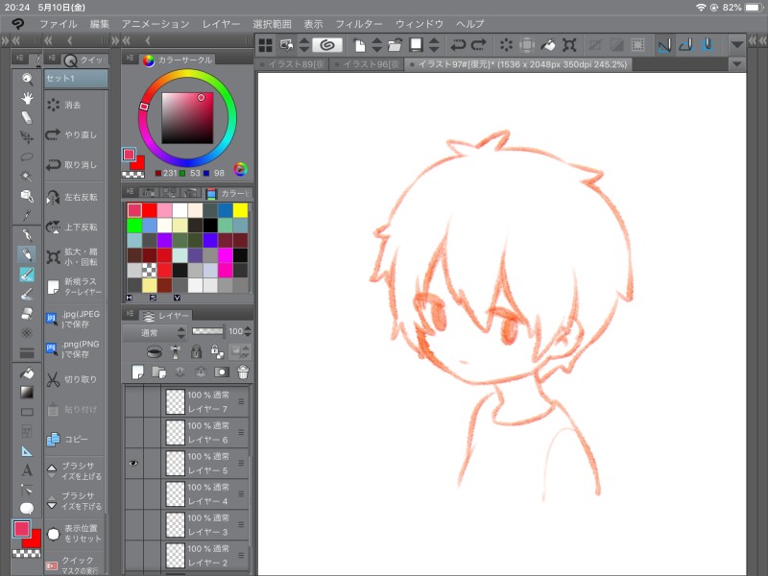
Task: Open command bar menu arrow at right
Action: (x=736, y=44)
